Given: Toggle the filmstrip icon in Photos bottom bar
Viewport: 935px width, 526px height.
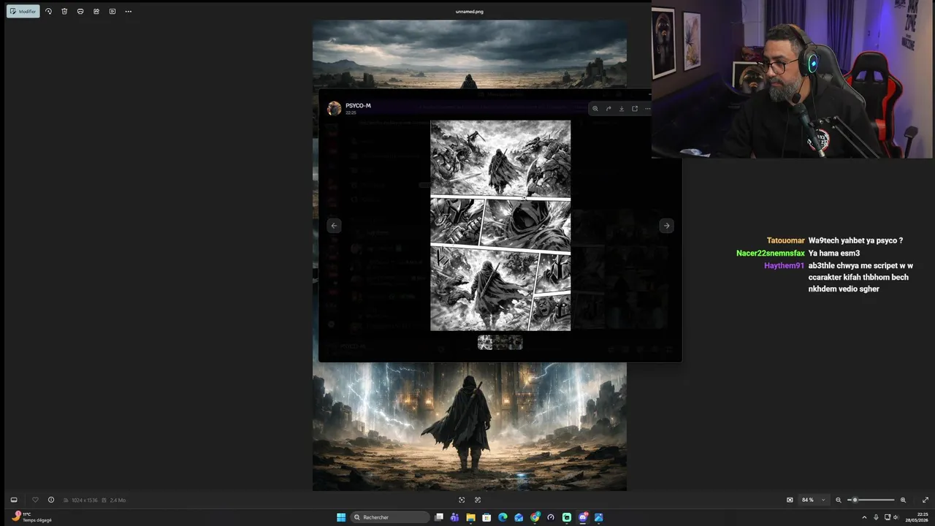Looking at the screenshot, I should click(13, 500).
